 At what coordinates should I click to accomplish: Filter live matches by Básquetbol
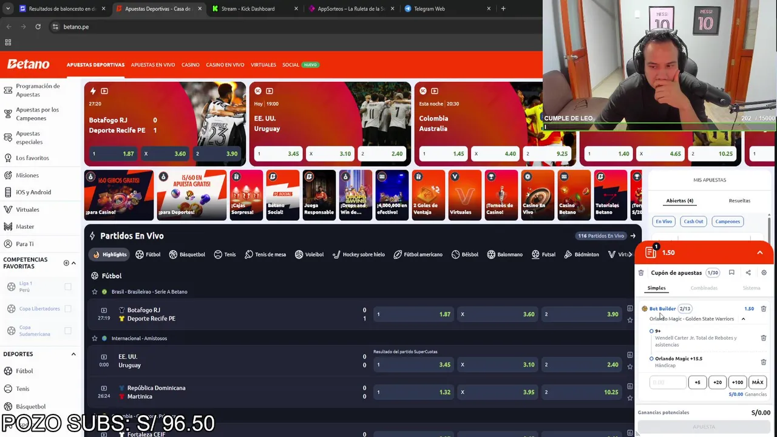pos(187,255)
